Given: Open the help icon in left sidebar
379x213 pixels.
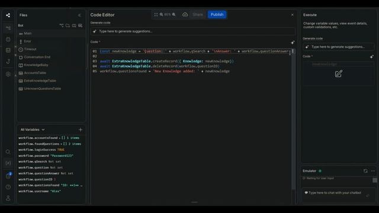Looking at the screenshot, I should (x=8, y=187).
